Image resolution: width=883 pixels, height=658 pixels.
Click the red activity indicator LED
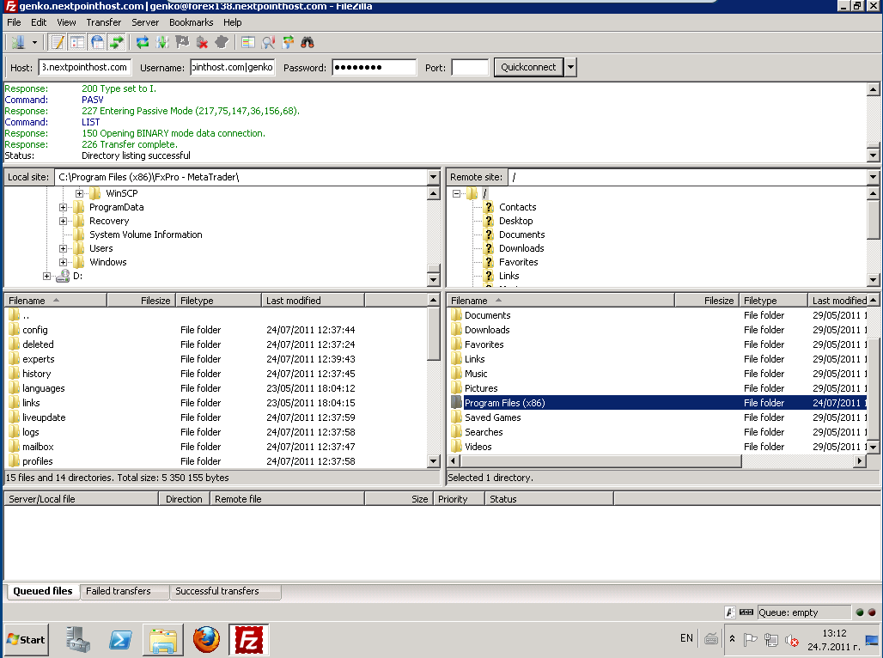click(x=872, y=612)
